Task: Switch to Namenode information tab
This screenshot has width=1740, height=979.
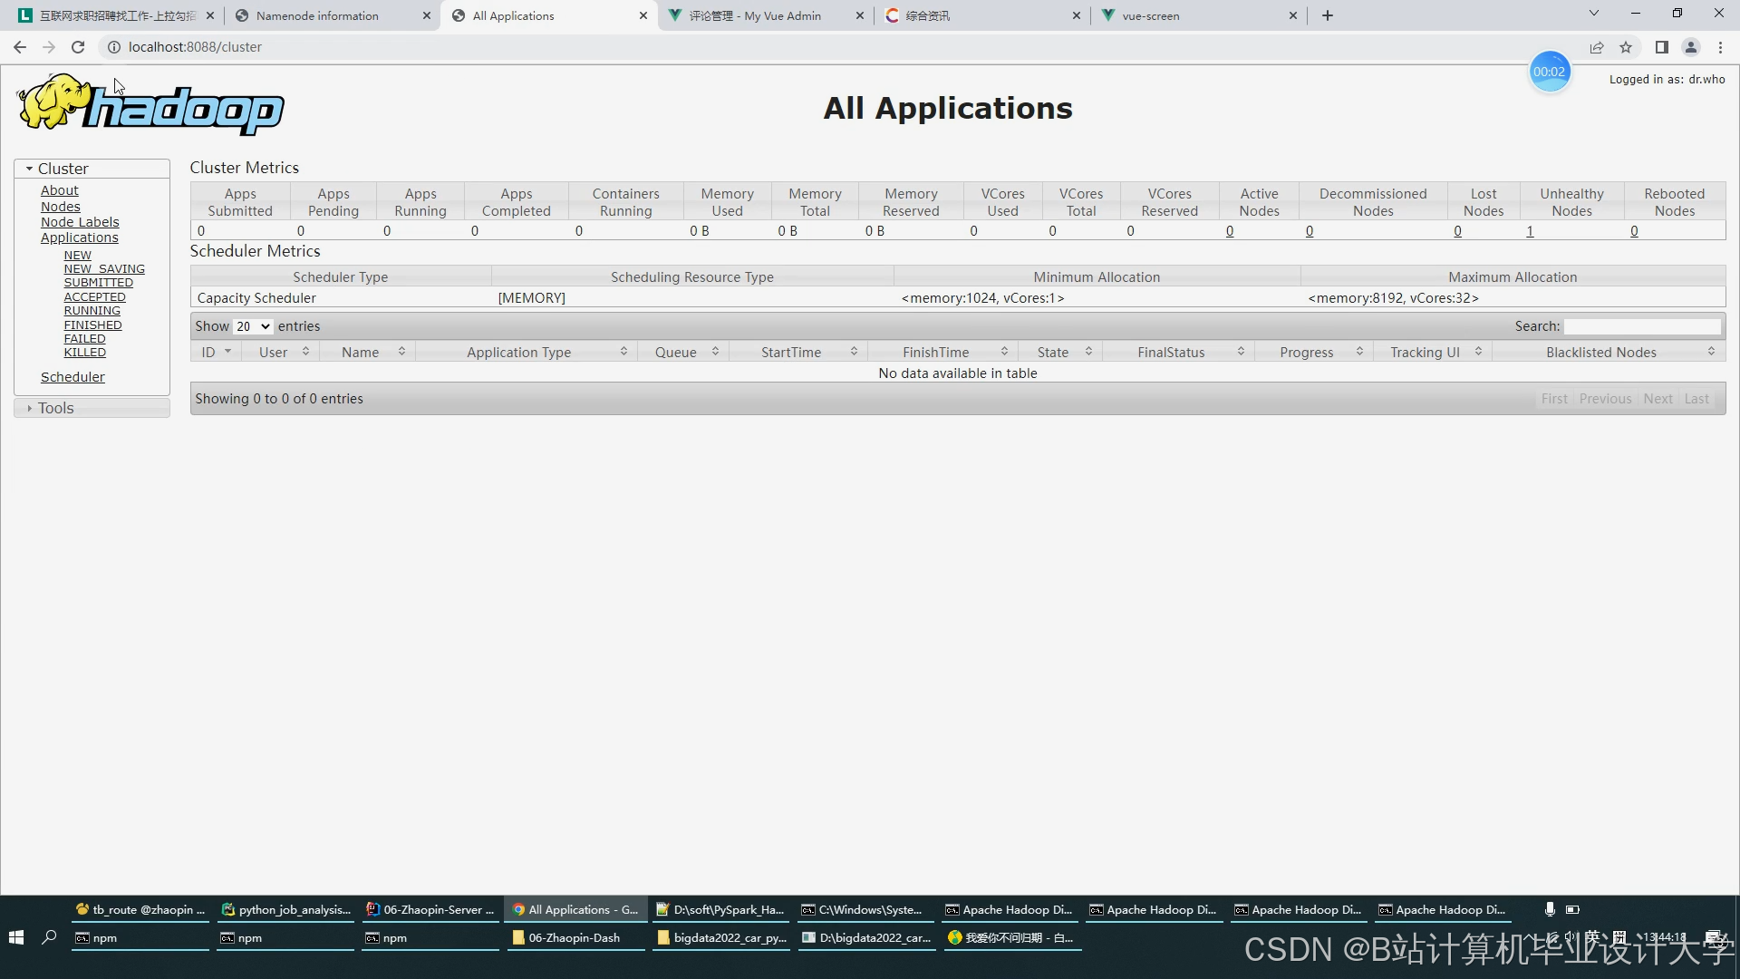Action: [x=317, y=15]
